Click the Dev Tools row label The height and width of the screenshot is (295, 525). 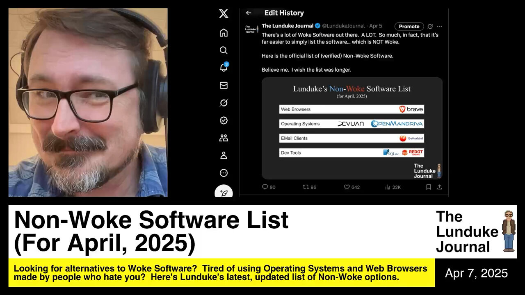[291, 153]
